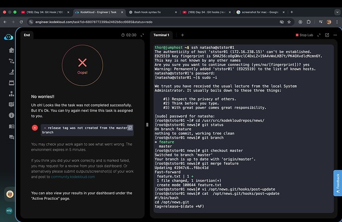Expand the task panel to fullscreen
Image resolution: width=342 pixels, height=222 pixels.
tap(142, 35)
